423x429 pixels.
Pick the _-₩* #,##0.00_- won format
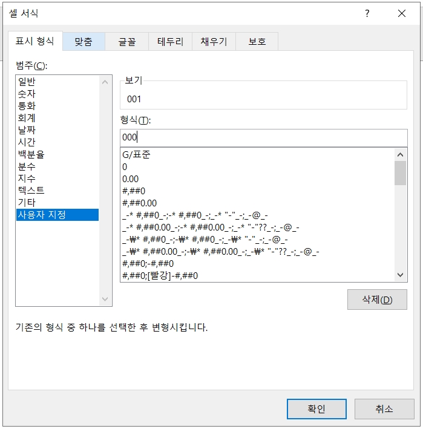pyautogui.click(x=257, y=252)
